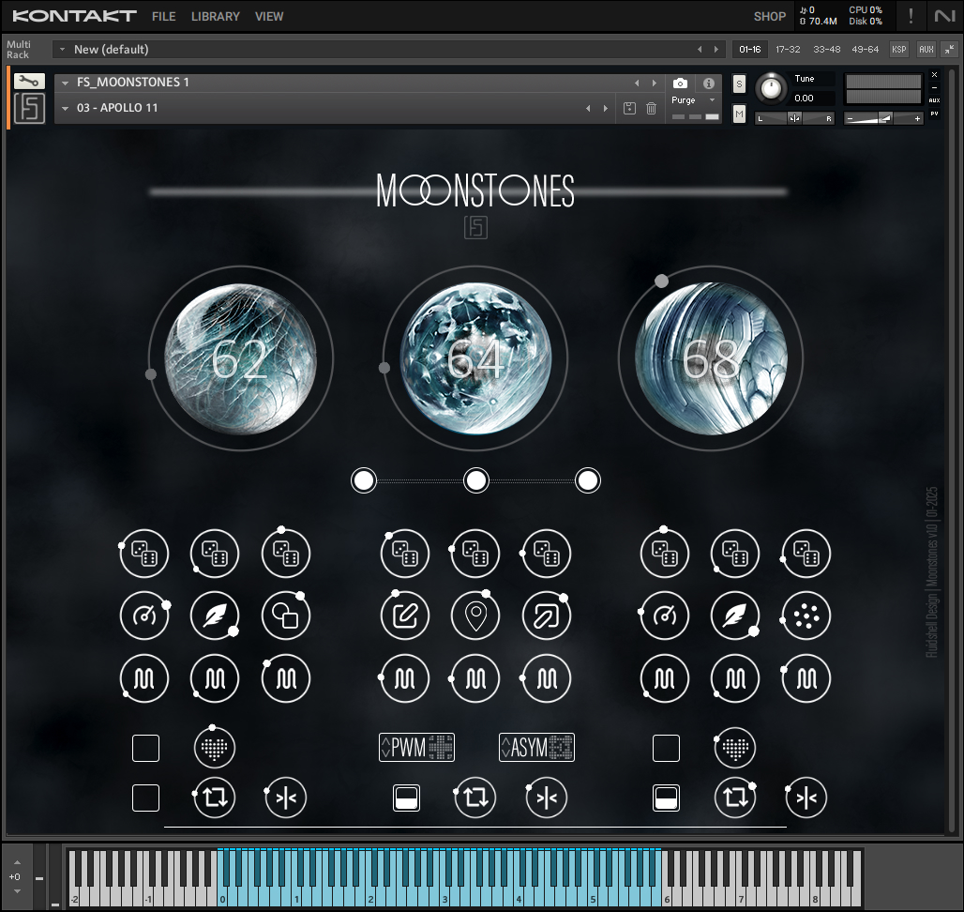964x912 pixels.
Task: Click the scattered dots icon under orb 68
Action: pyautogui.click(x=806, y=616)
